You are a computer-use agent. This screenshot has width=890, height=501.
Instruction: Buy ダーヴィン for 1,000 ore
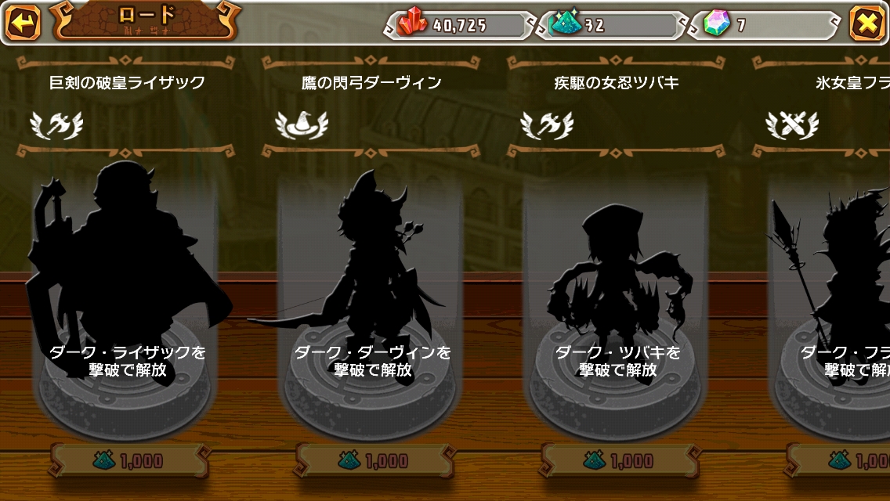373,460
